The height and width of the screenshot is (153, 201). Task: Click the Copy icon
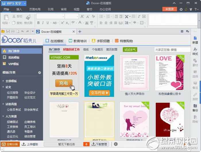point(14,23)
